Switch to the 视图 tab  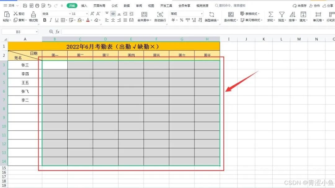point(151,6)
